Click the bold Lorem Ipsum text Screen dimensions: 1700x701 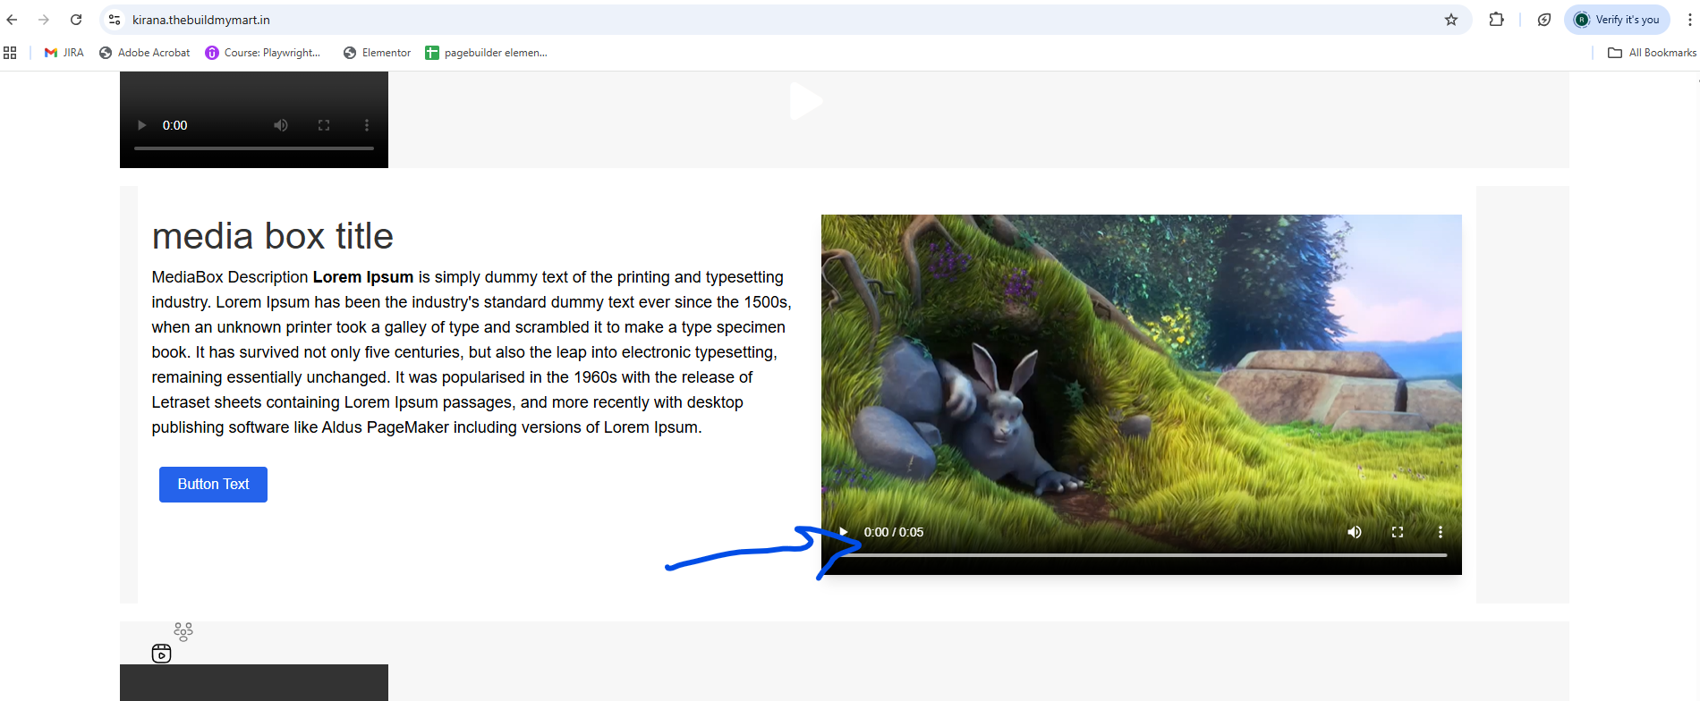click(363, 277)
